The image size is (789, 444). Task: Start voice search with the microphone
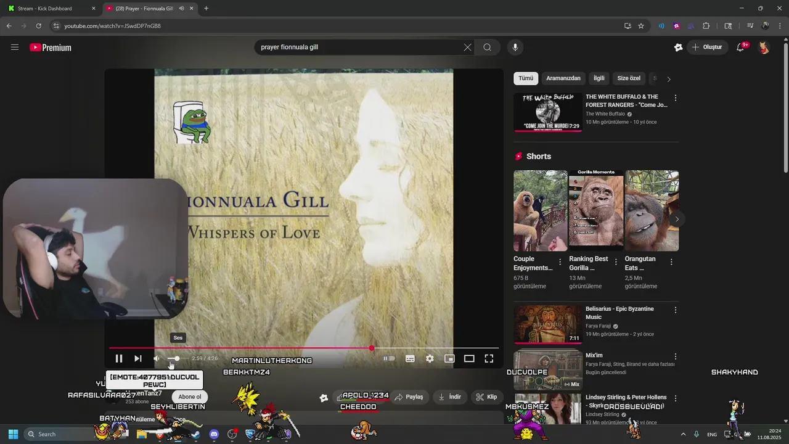[x=515, y=47]
